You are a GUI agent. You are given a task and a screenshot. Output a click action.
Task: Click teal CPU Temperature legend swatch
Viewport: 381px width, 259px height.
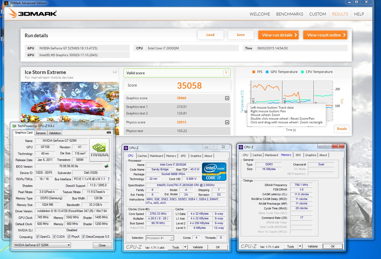[x=302, y=72]
